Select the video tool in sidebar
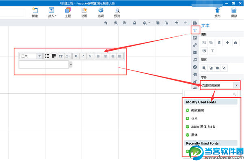The width and height of the screenshot is (244, 163). pos(195,52)
